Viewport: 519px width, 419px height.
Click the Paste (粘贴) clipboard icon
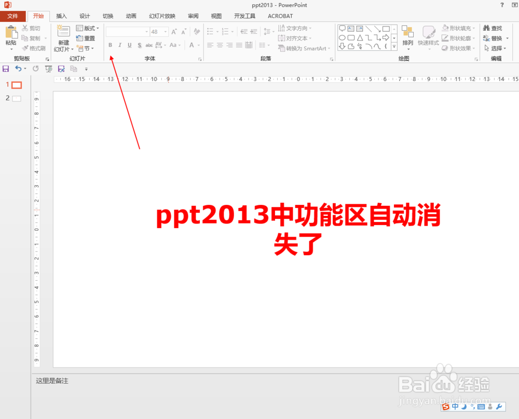(11, 32)
